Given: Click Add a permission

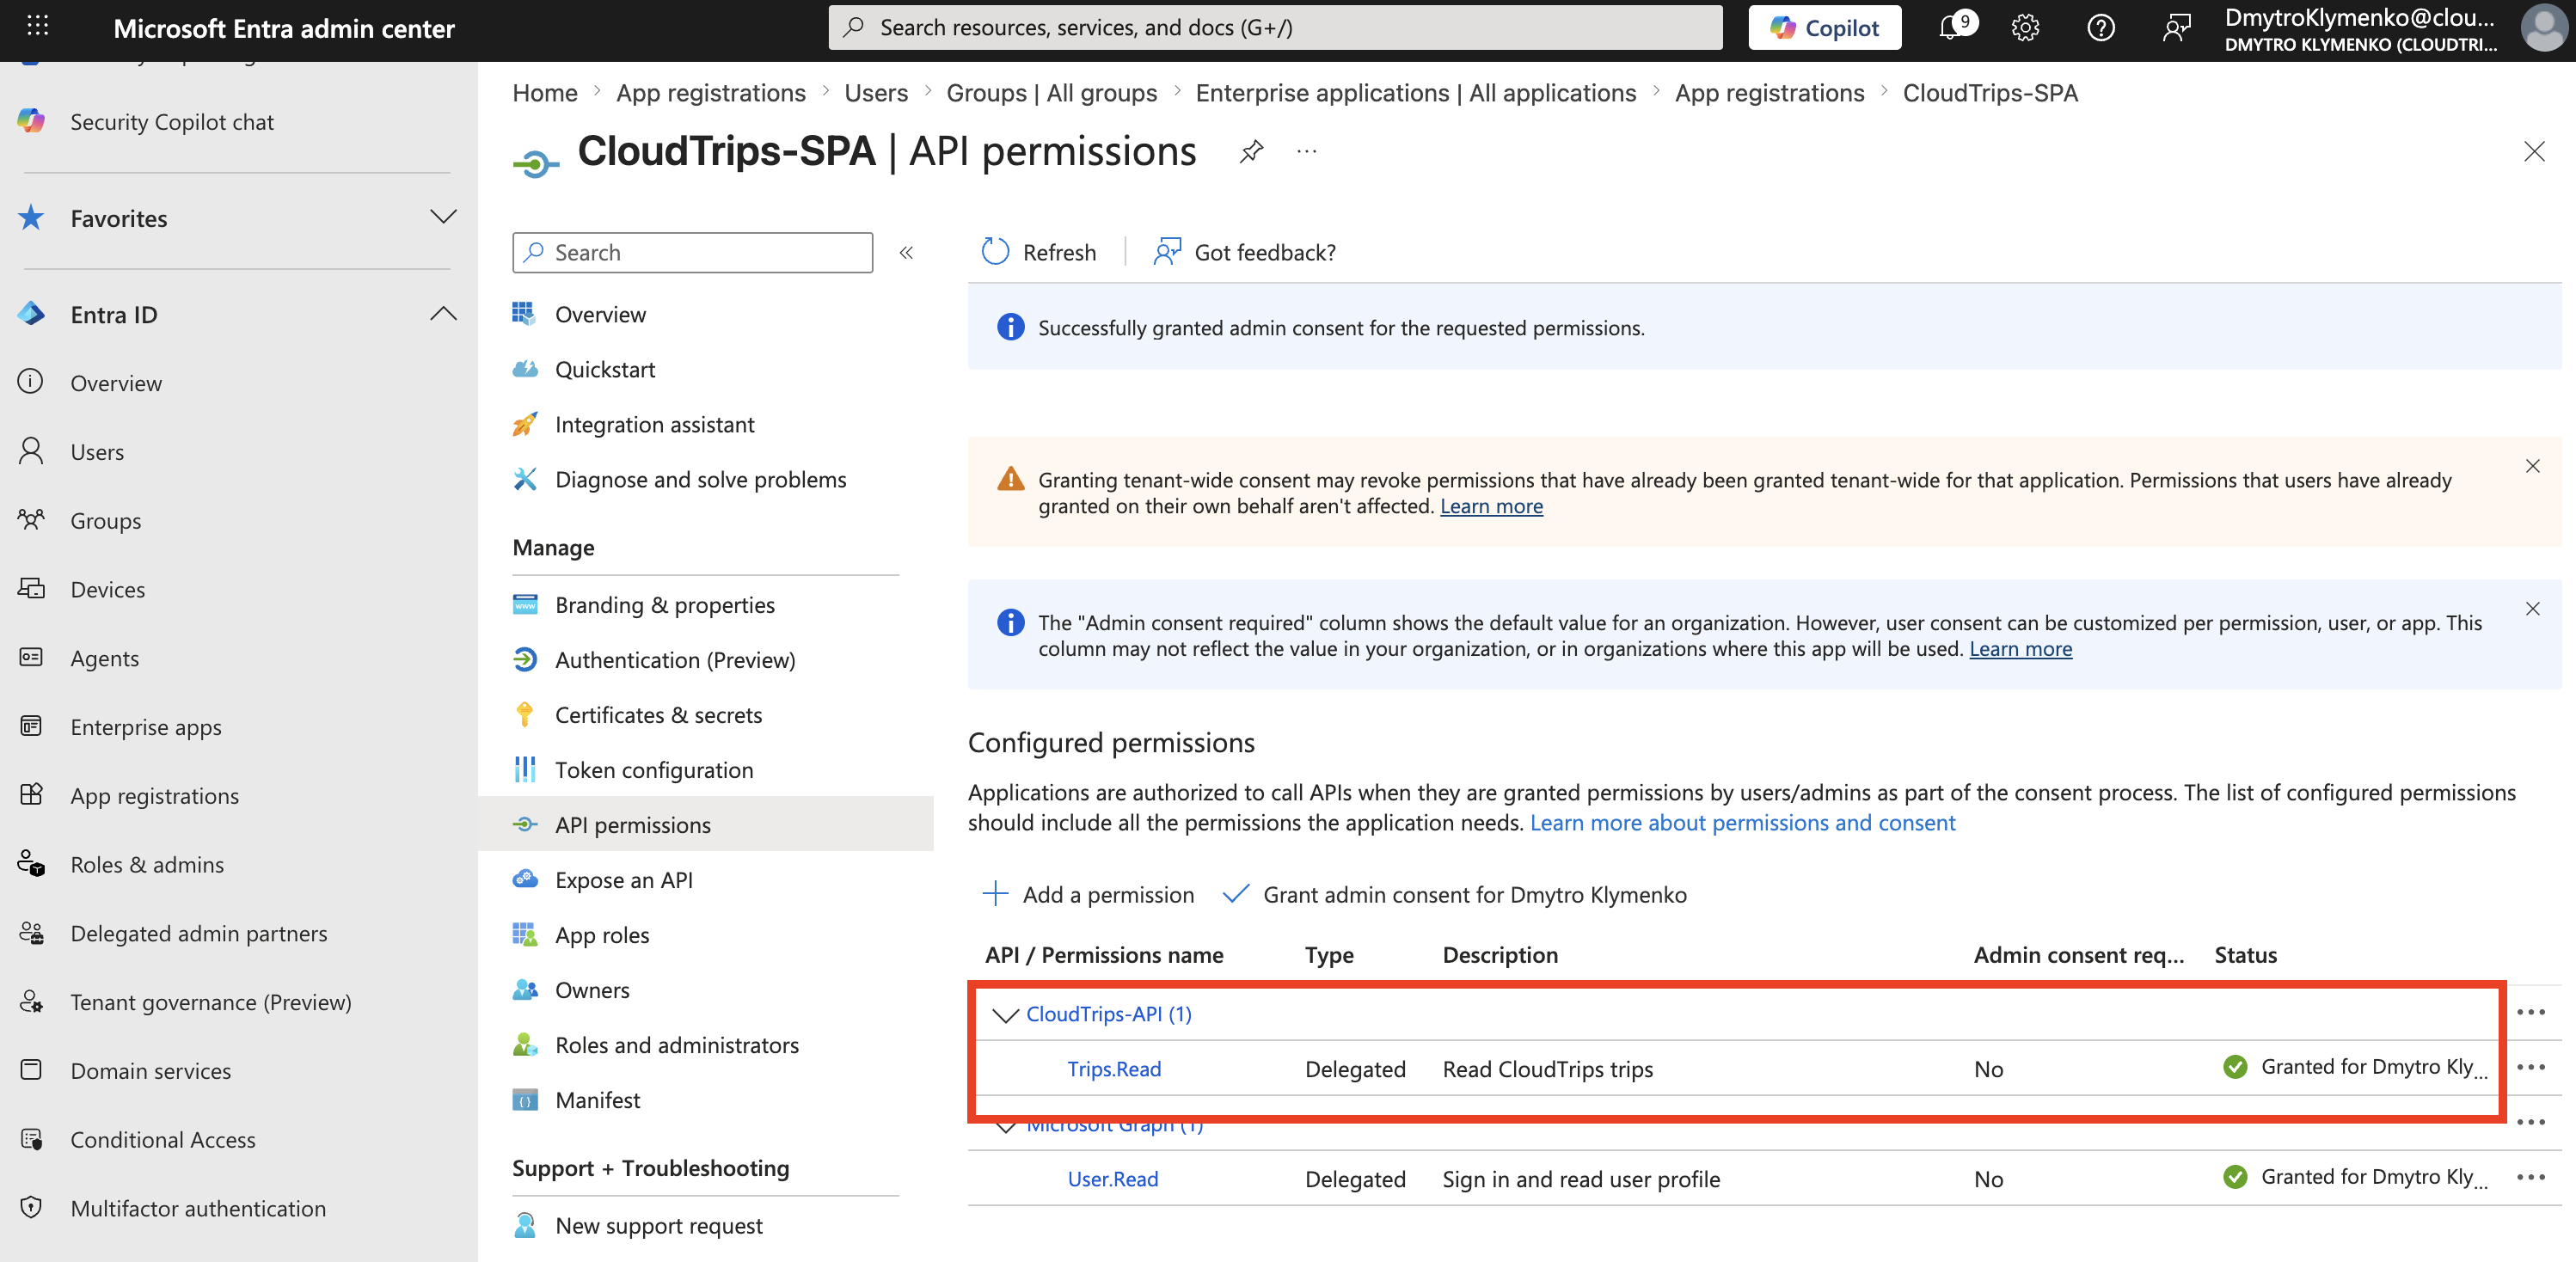Looking at the screenshot, I should [1088, 895].
